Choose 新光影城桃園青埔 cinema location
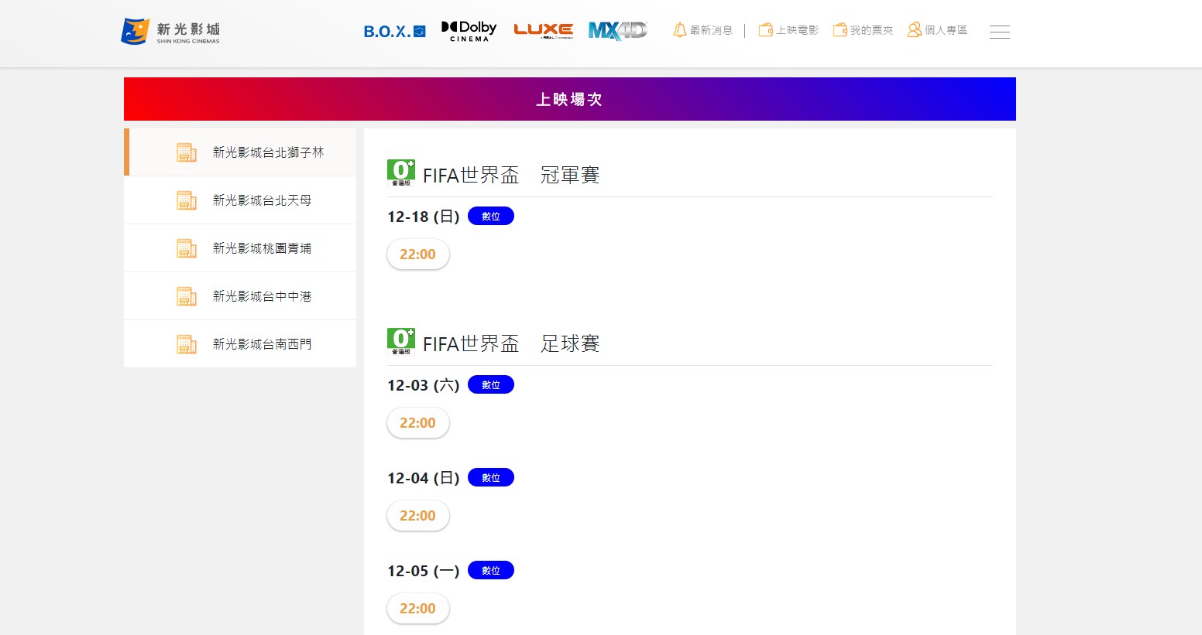This screenshot has width=1202, height=635. pyautogui.click(x=240, y=248)
